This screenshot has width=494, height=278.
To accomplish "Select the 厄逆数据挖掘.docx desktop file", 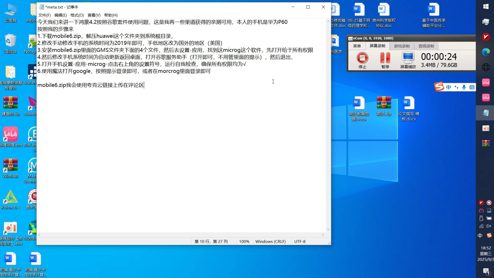I will point(359,109).
